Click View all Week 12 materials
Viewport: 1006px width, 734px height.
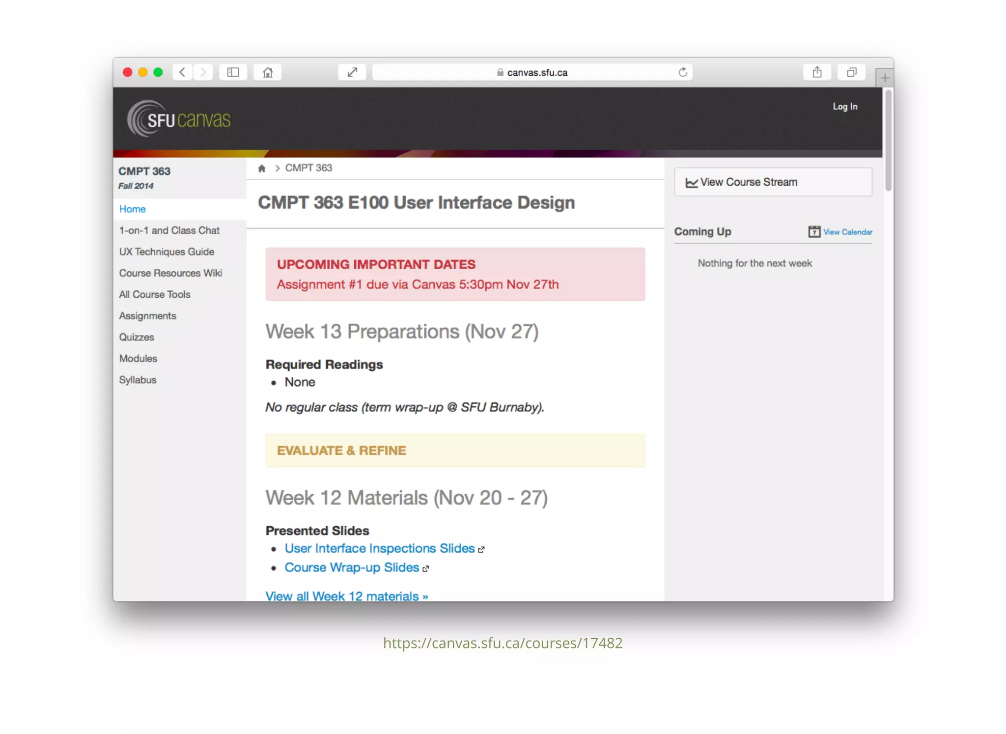(x=347, y=596)
